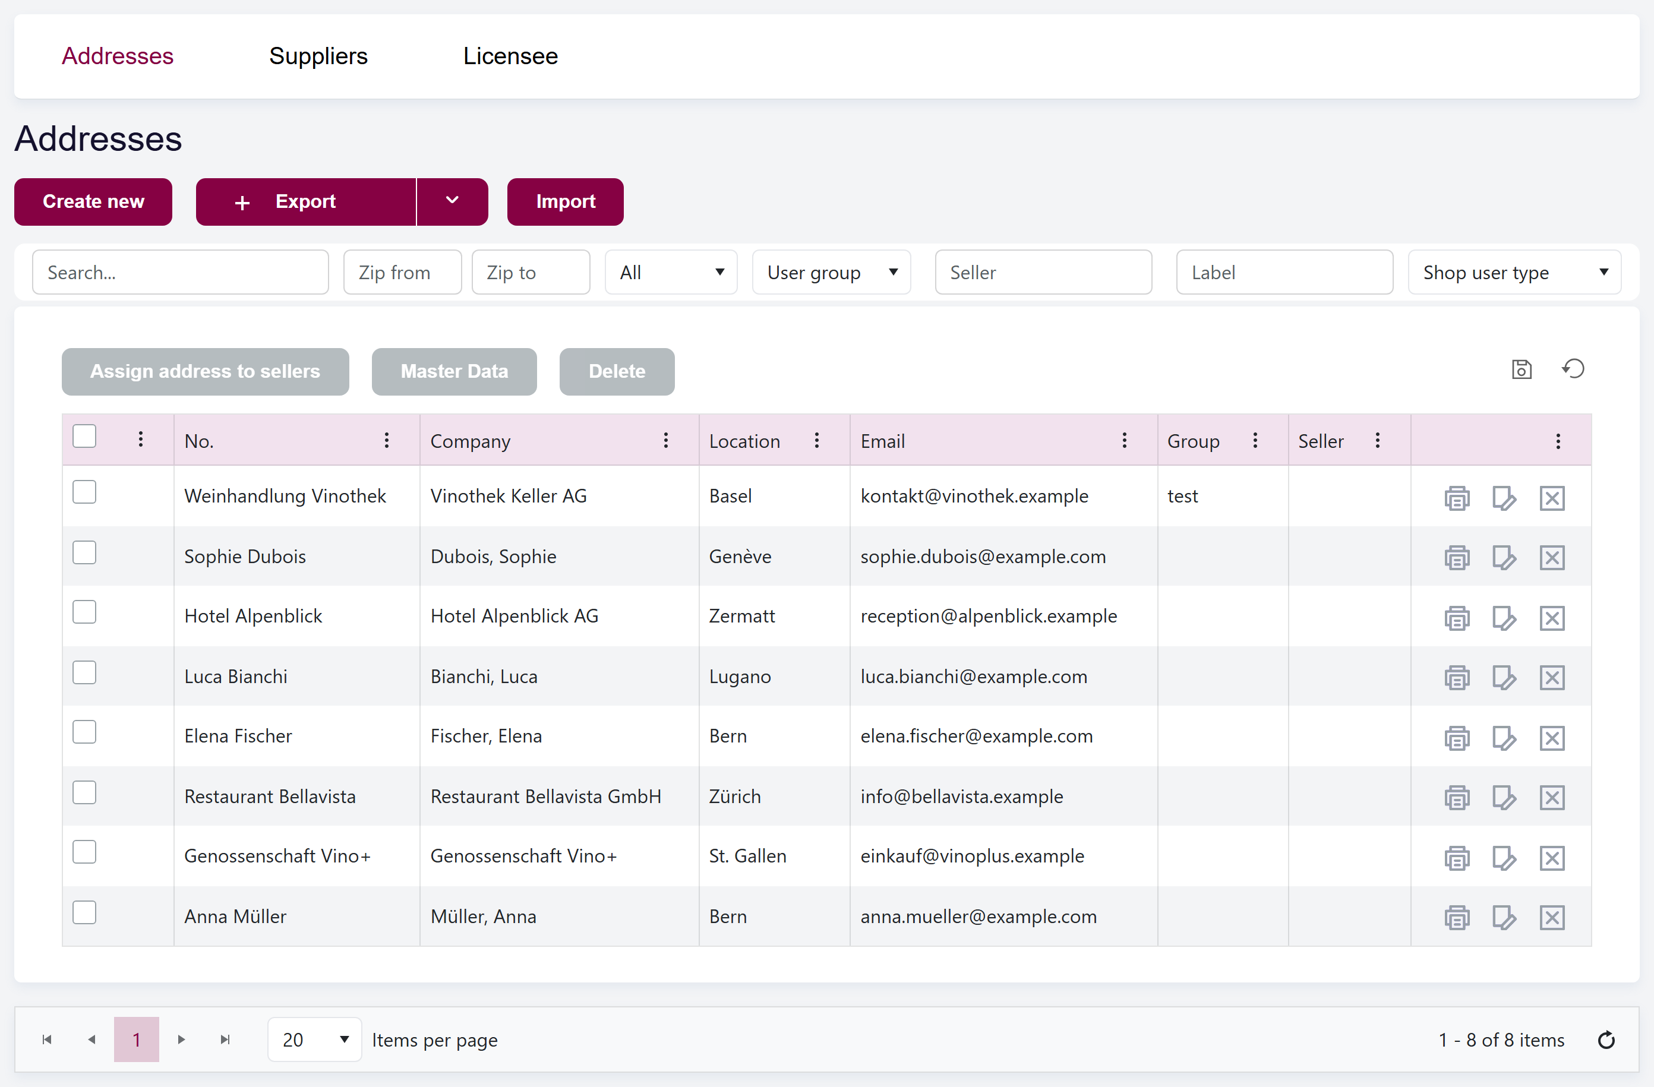Check the Anna Müller row checkbox
The image size is (1654, 1087).
point(84,912)
